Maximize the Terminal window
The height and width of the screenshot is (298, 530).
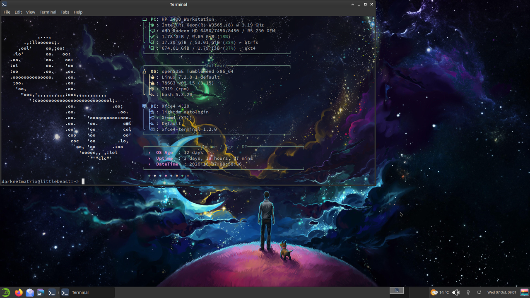[365, 4]
